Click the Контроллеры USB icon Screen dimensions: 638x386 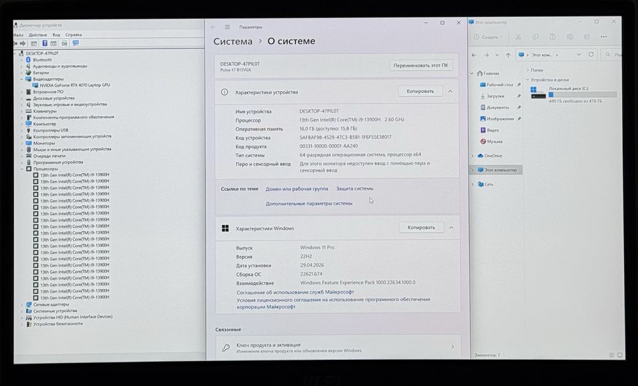tap(28, 130)
